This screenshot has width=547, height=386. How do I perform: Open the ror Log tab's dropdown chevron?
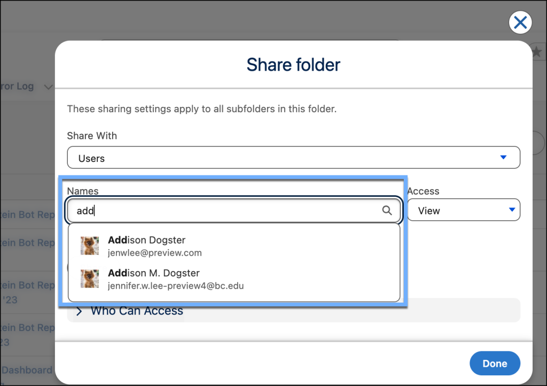click(x=48, y=87)
